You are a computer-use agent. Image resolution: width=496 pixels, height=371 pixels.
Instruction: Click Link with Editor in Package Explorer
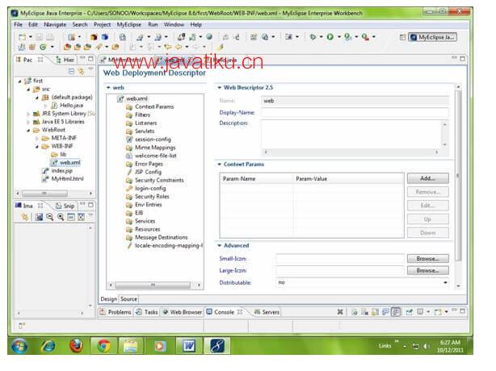81,71
